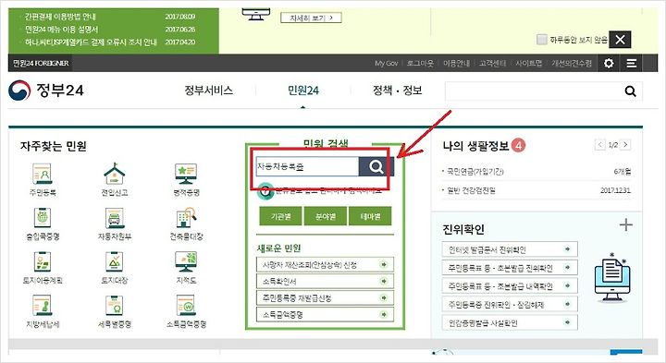Screen dimensions: 666x363
Task: Open the 민원24 menu
Action: [303, 91]
